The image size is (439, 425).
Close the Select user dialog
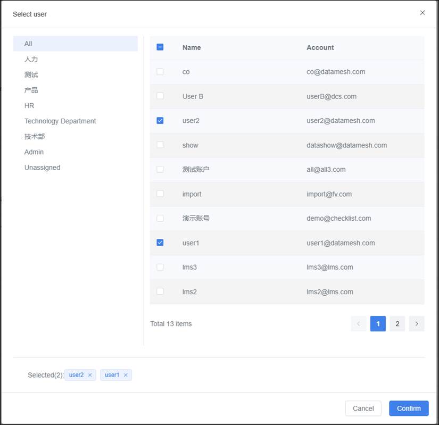pos(422,13)
